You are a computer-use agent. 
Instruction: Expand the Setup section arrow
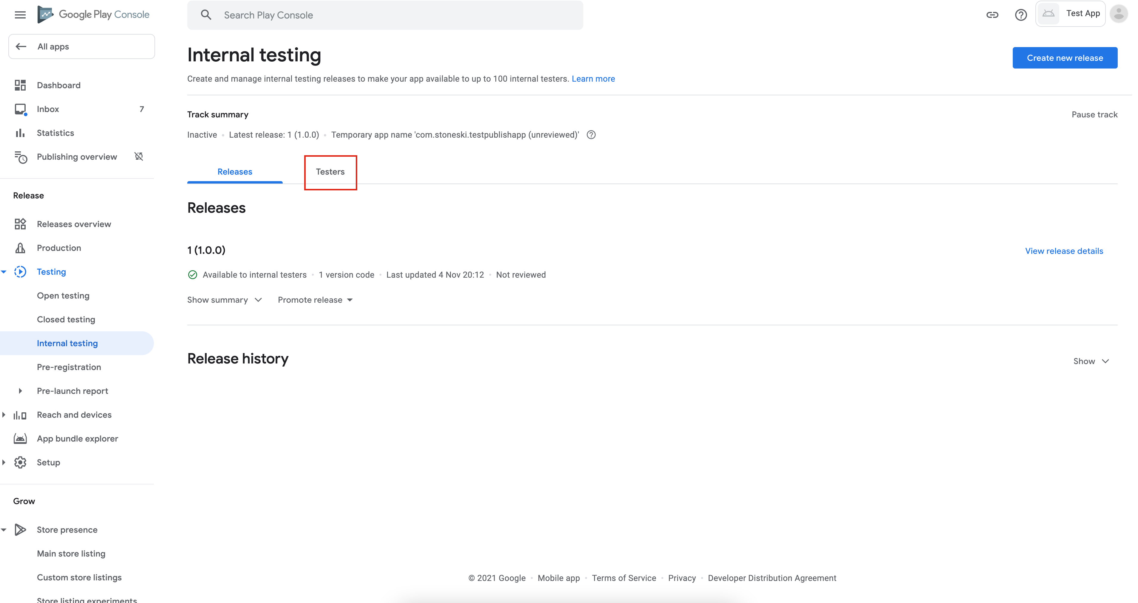pyautogui.click(x=4, y=462)
